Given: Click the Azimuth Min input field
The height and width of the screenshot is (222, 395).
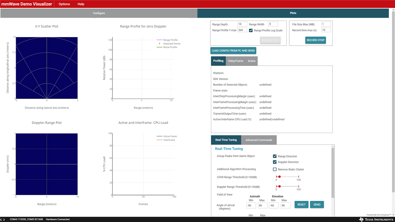Looking at the screenshot, I should tap(251, 205).
